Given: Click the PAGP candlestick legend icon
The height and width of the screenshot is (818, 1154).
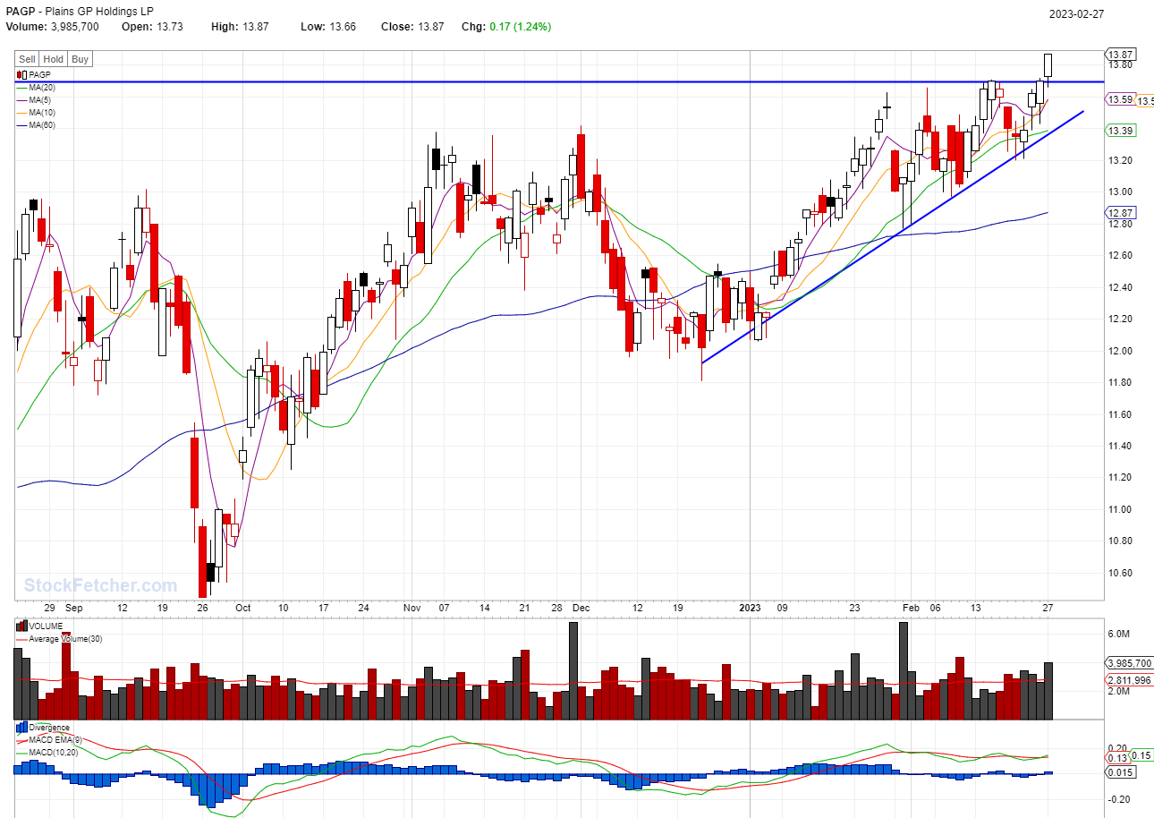Looking at the screenshot, I should [22, 74].
